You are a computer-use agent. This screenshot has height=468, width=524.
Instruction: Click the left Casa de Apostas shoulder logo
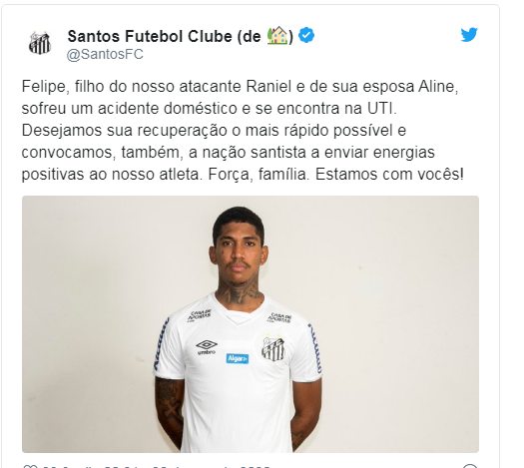pyautogui.click(x=199, y=315)
